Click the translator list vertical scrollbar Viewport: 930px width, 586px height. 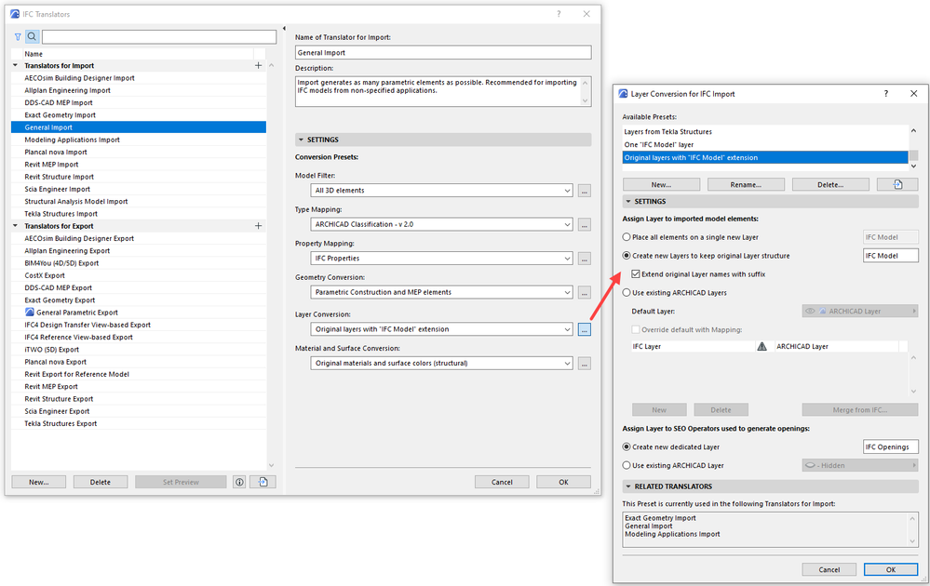point(272,265)
